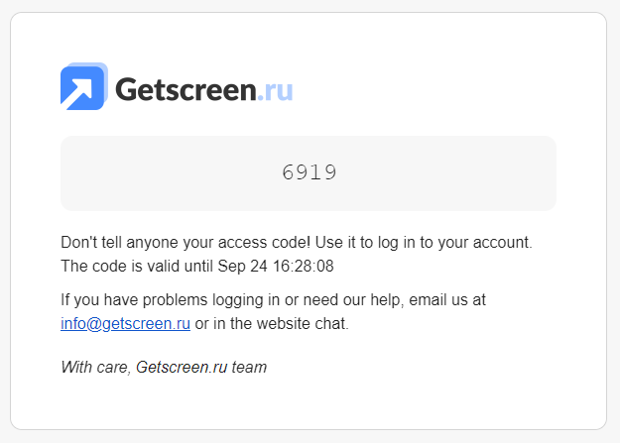Click the "Use it to log in" sentence
The image size is (620, 443).
pyautogui.click(x=424, y=242)
